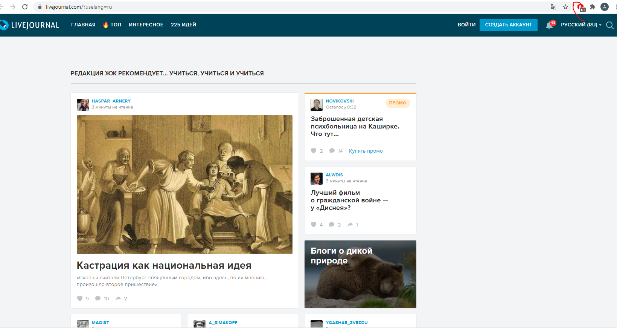617x329 pixels.
Task: Open the notifications bell
Action: 550,25
